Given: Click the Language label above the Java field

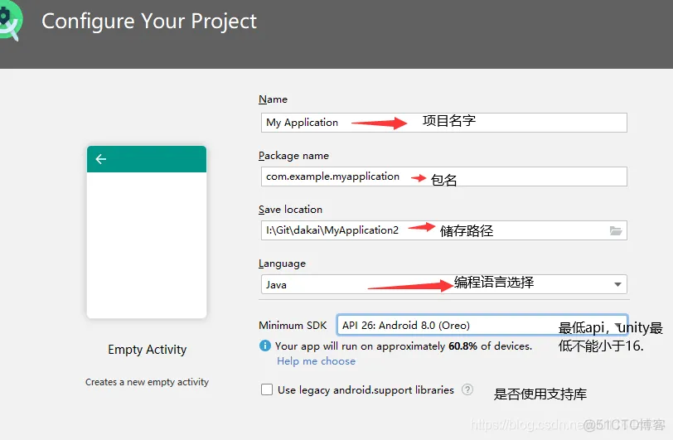Looking at the screenshot, I should 283,264.
